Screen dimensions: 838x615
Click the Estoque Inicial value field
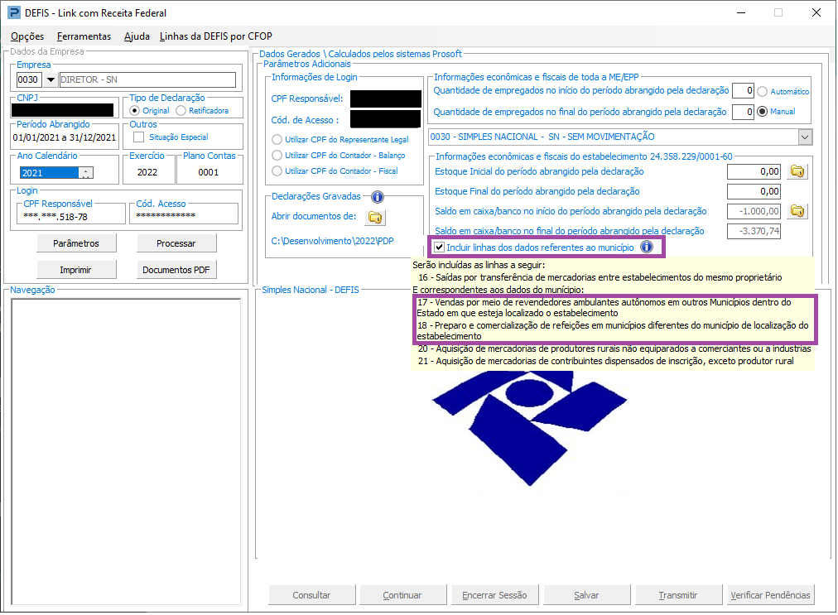coord(754,171)
